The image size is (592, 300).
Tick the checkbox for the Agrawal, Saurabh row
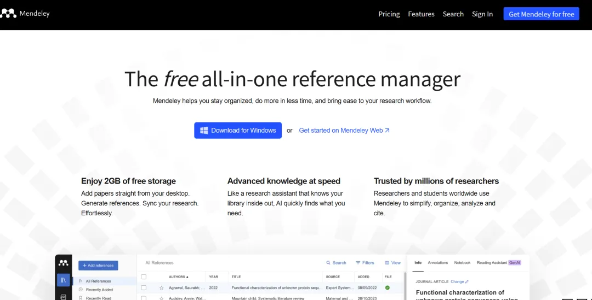[144, 287]
